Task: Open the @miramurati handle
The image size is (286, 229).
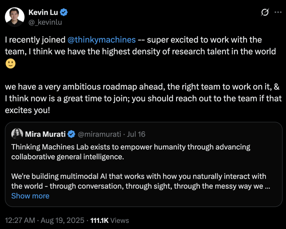Action: coord(99,134)
